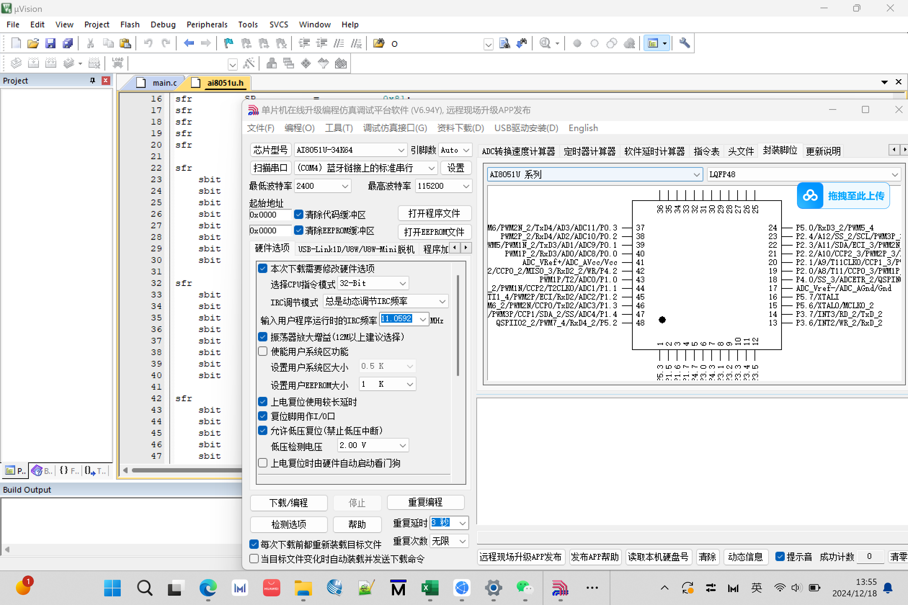Click the New file icon in uVision toolbar
The width and height of the screenshot is (908, 605).
(x=16, y=43)
